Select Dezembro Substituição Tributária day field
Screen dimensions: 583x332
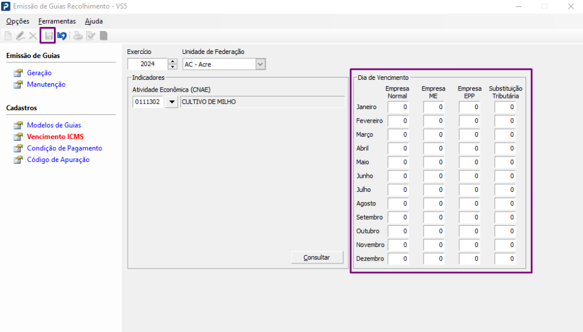coord(504,259)
